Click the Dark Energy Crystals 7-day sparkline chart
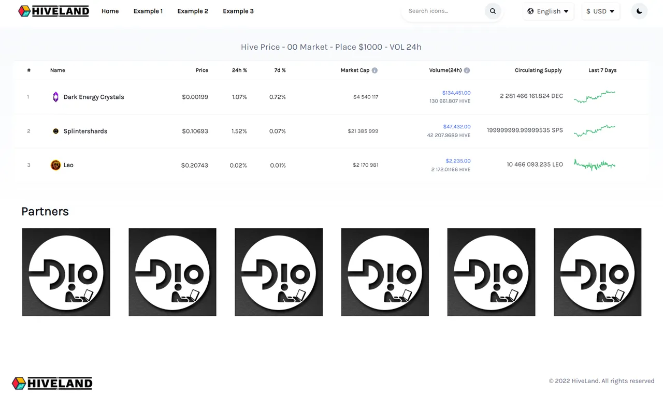663x396 pixels. (x=595, y=97)
